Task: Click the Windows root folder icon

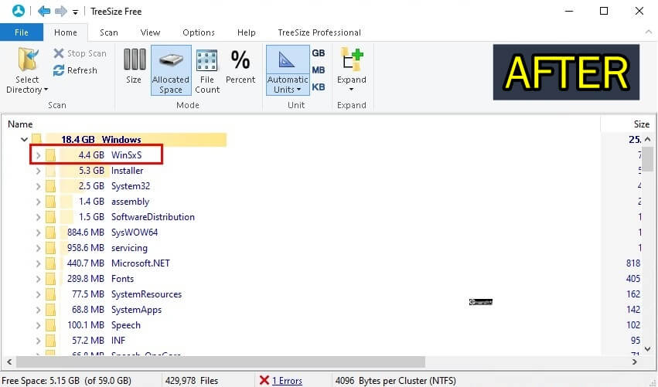Action: [37, 139]
